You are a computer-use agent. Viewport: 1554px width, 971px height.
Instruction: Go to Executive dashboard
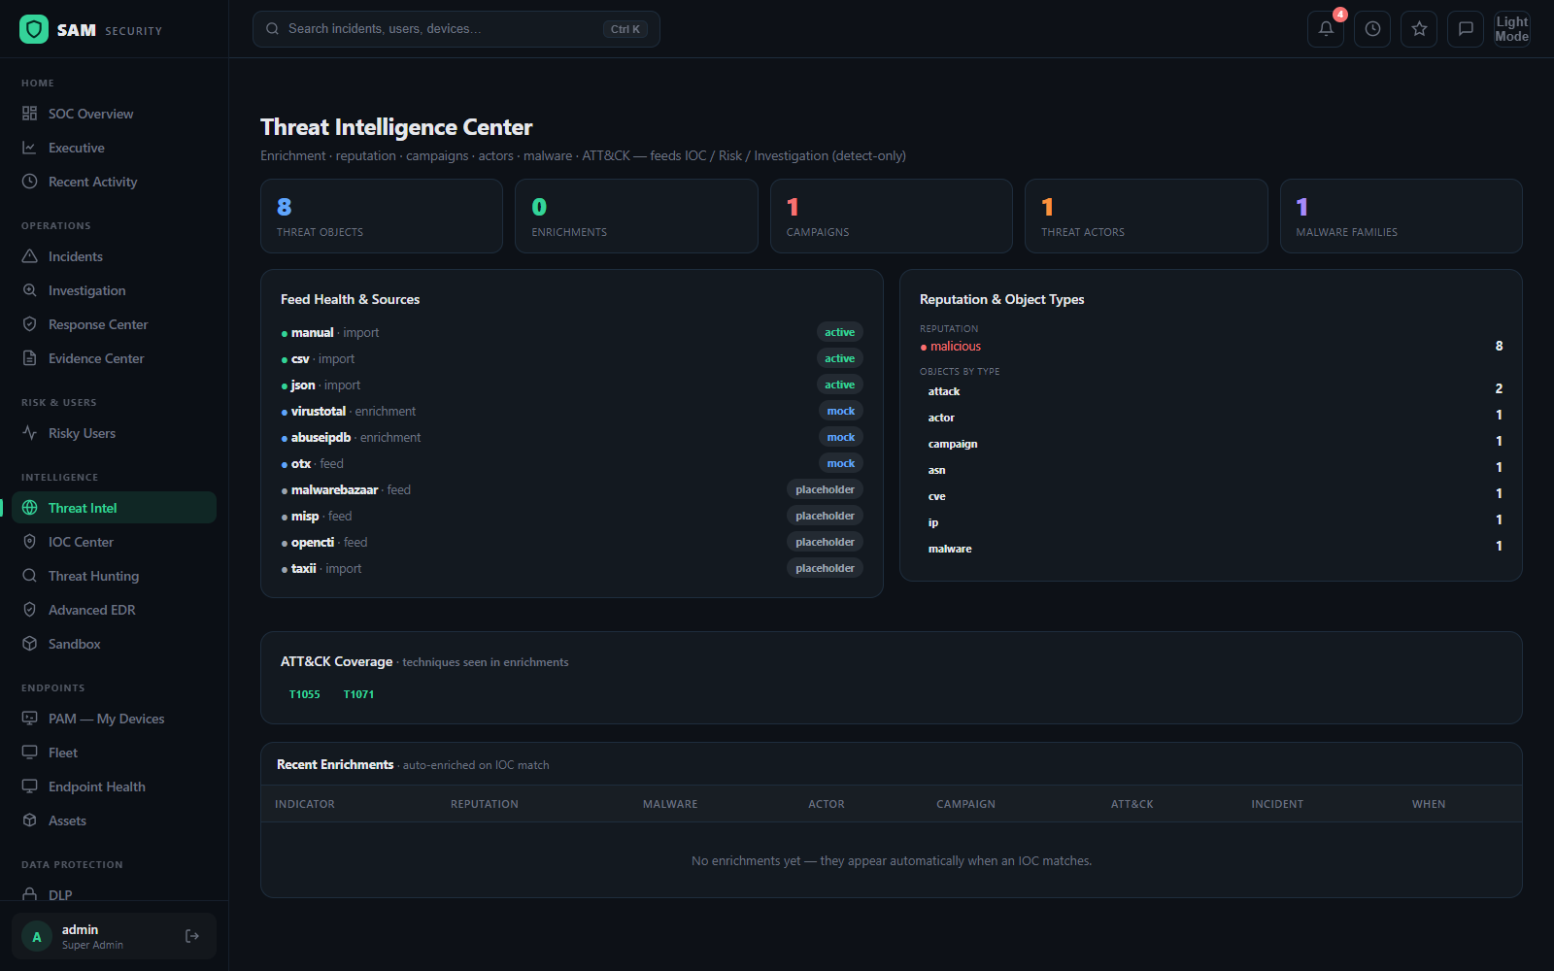click(x=114, y=148)
